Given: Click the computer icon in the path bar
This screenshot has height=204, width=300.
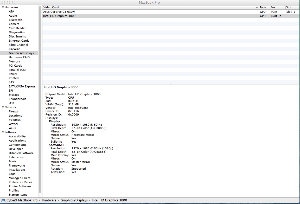Looking at the screenshot, I should (3, 200).
